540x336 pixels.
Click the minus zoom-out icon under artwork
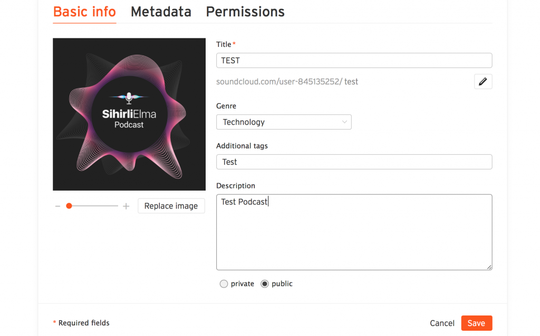pyautogui.click(x=58, y=206)
